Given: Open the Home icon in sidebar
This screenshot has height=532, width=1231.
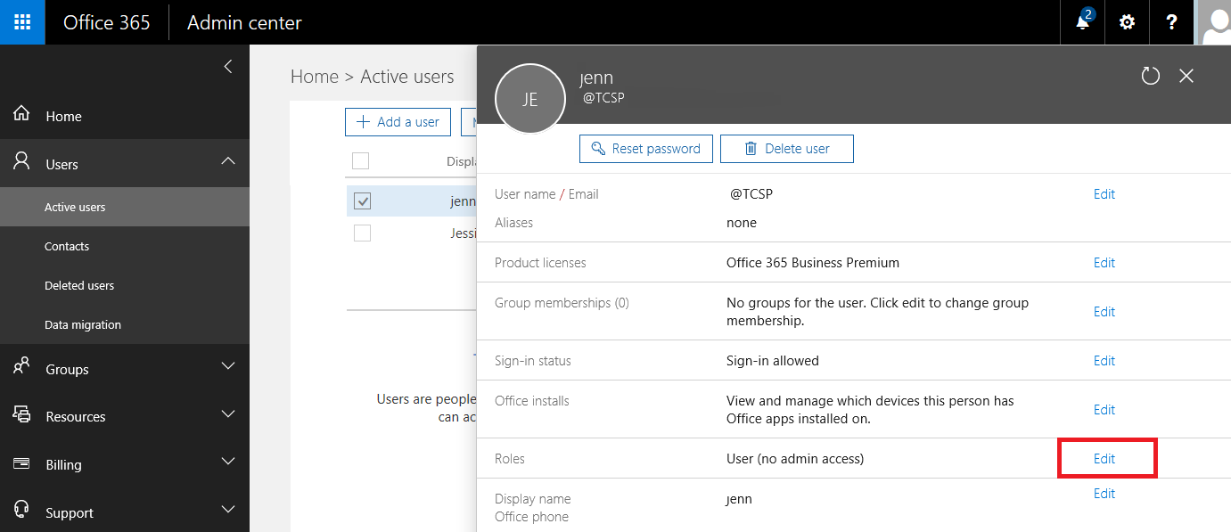Looking at the screenshot, I should (21, 115).
